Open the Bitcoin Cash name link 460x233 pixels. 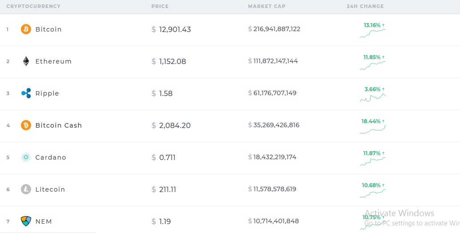(59, 125)
